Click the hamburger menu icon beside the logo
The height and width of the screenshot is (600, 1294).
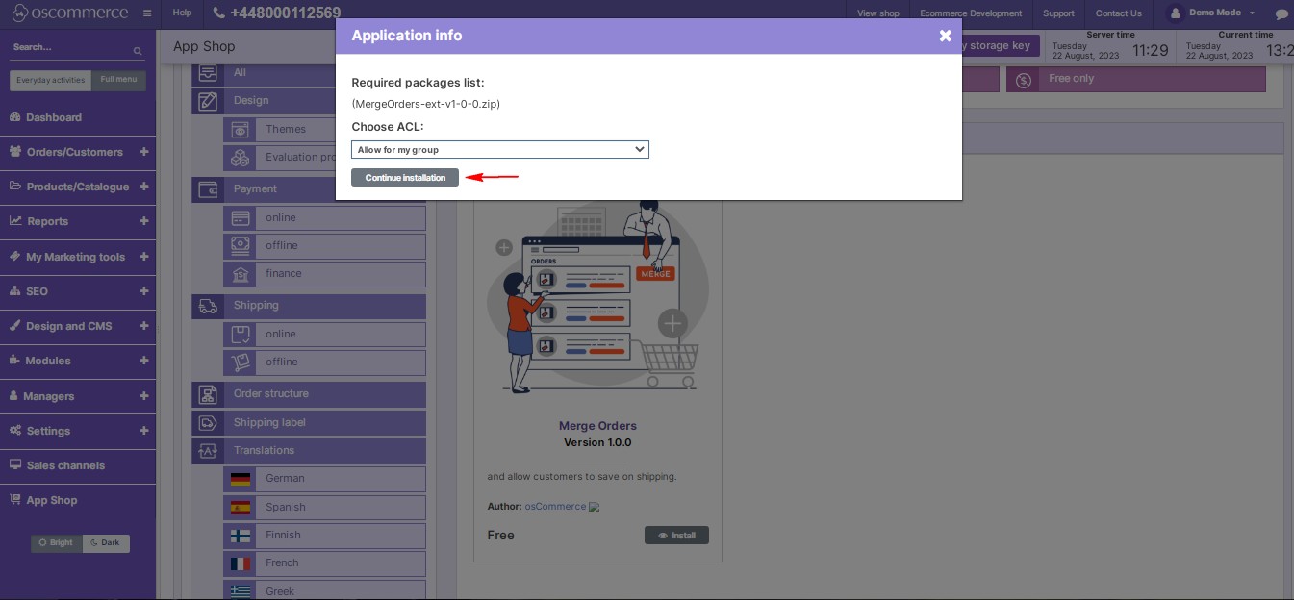(146, 13)
